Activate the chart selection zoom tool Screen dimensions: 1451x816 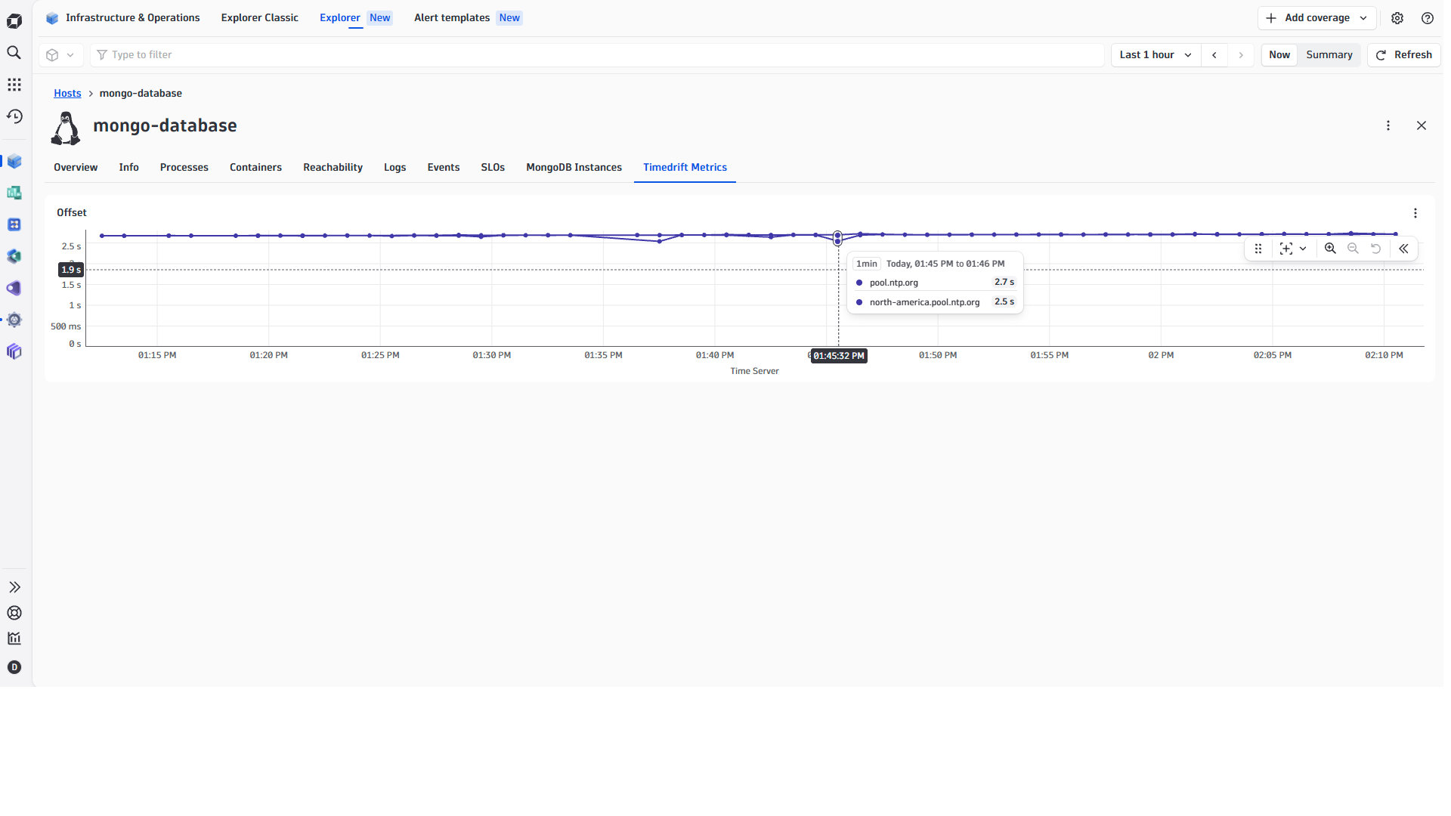pos(1286,249)
